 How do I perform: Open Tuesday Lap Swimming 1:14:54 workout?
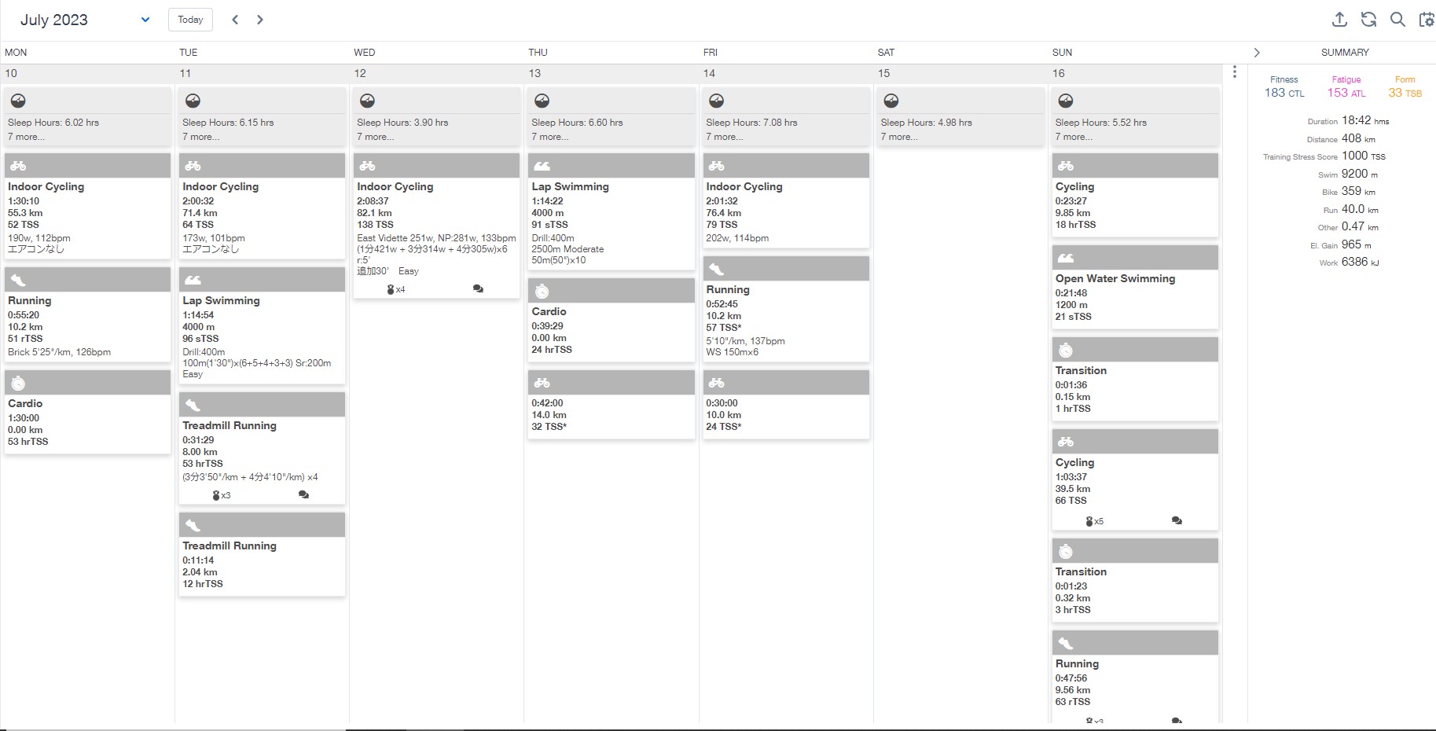pyautogui.click(x=262, y=325)
